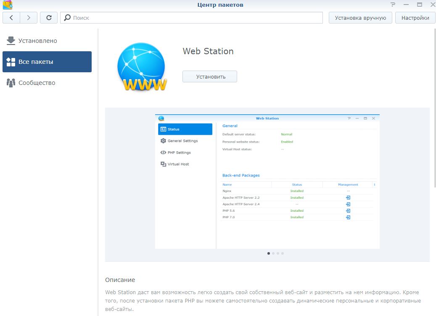This screenshot has height=316, width=436.
Task: Click the download arrow icon next to Установлено
Action: click(x=11, y=40)
